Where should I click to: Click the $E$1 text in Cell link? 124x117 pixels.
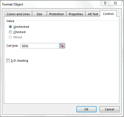(25, 46)
